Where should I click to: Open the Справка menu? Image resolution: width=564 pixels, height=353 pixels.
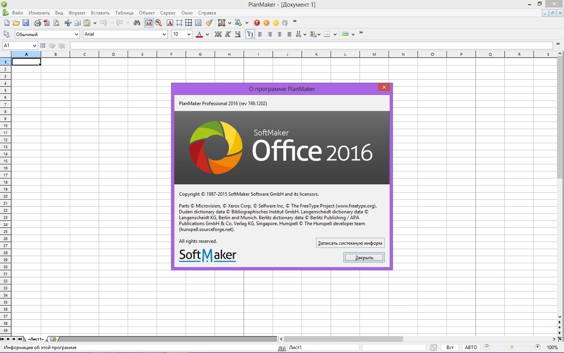click(207, 13)
